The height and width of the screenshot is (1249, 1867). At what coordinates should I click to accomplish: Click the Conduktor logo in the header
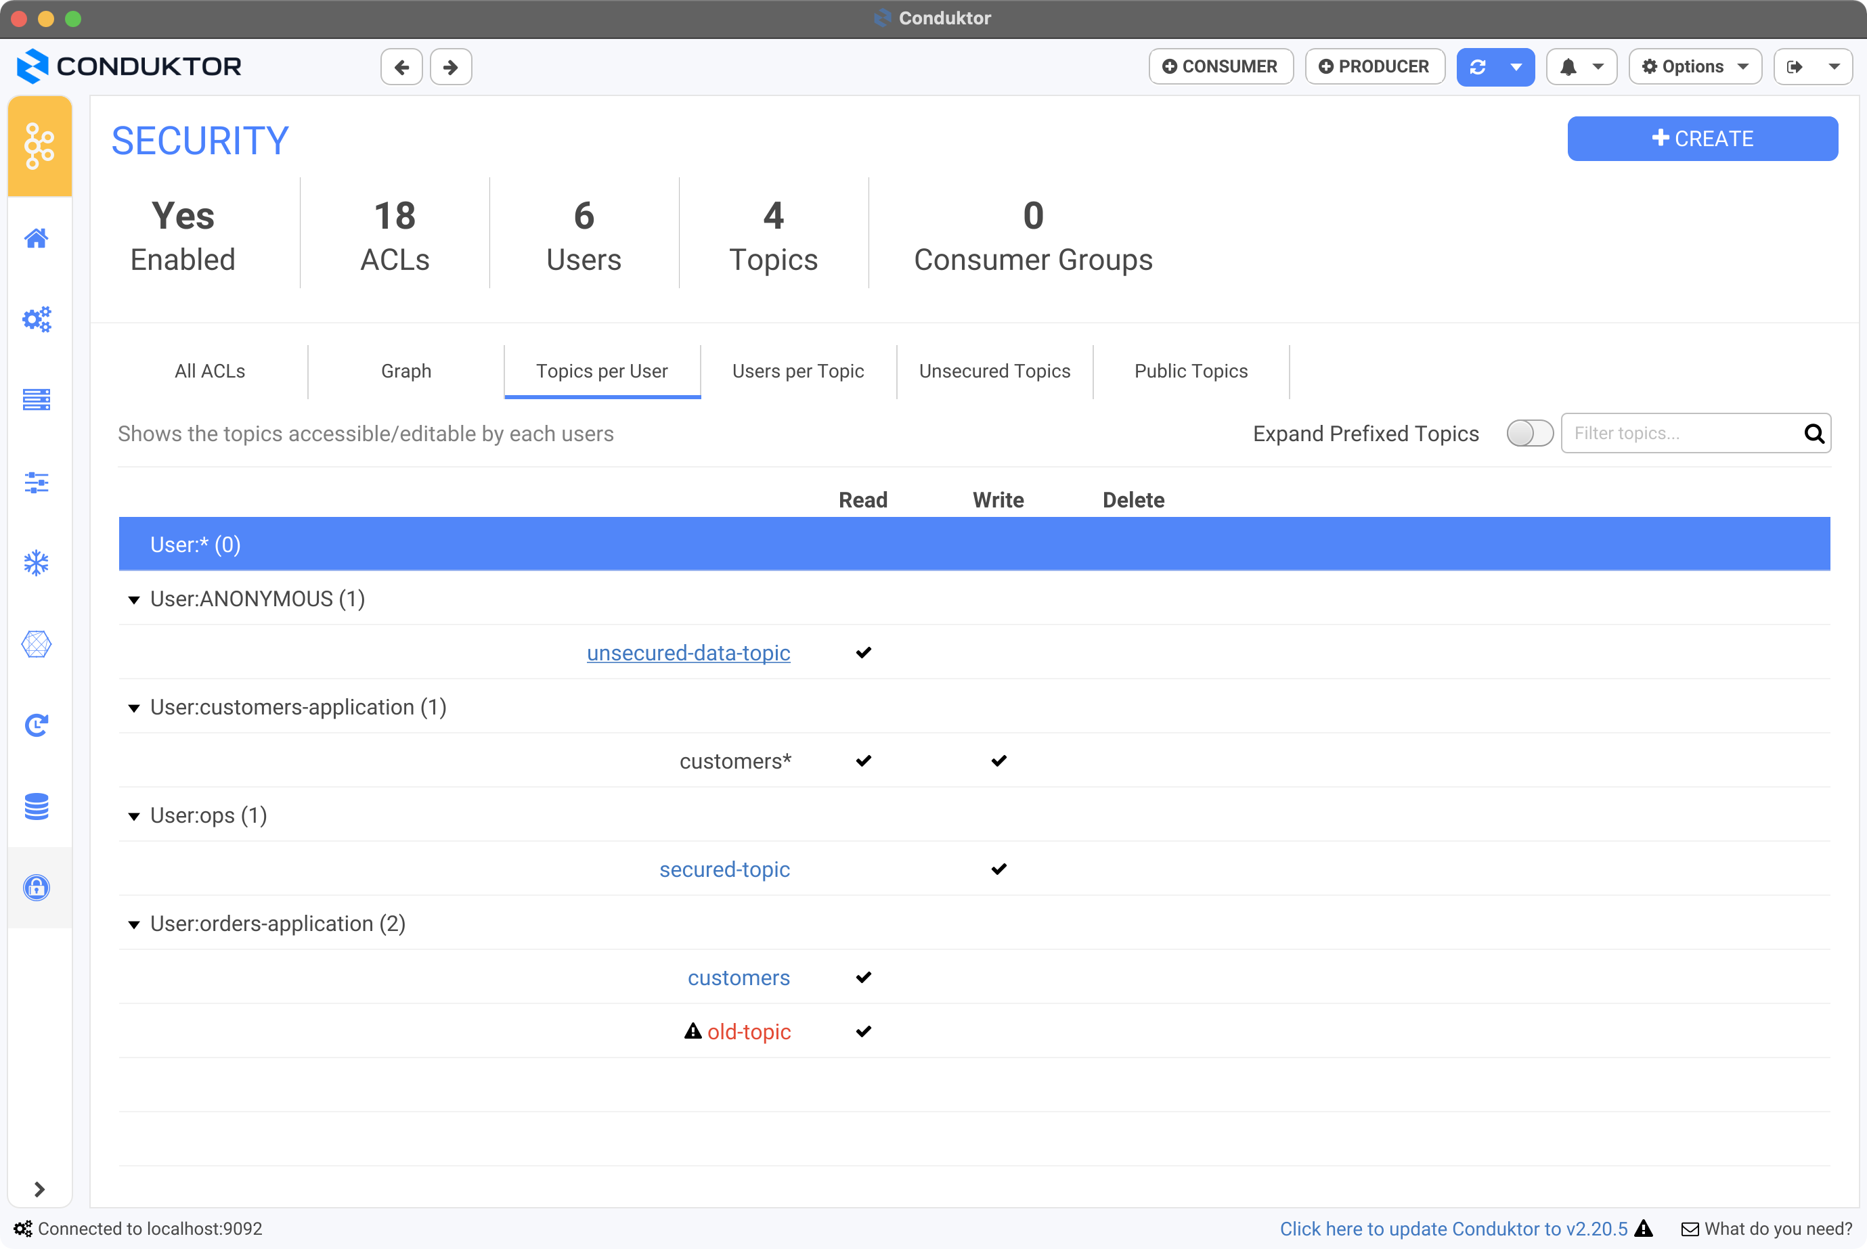pos(129,66)
